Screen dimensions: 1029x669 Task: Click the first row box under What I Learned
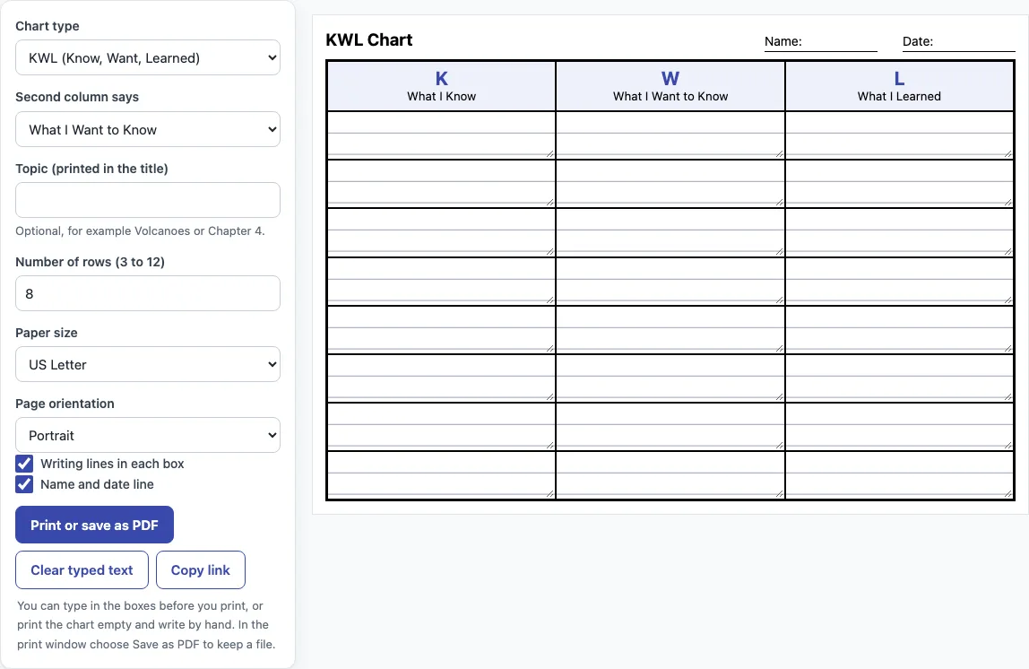[x=899, y=135]
